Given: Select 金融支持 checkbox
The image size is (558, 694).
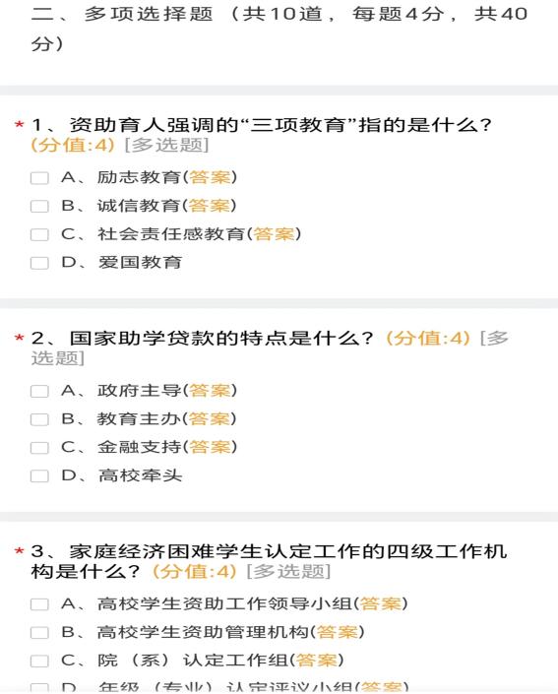Looking at the screenshot, I should click(x=39, y=448).
